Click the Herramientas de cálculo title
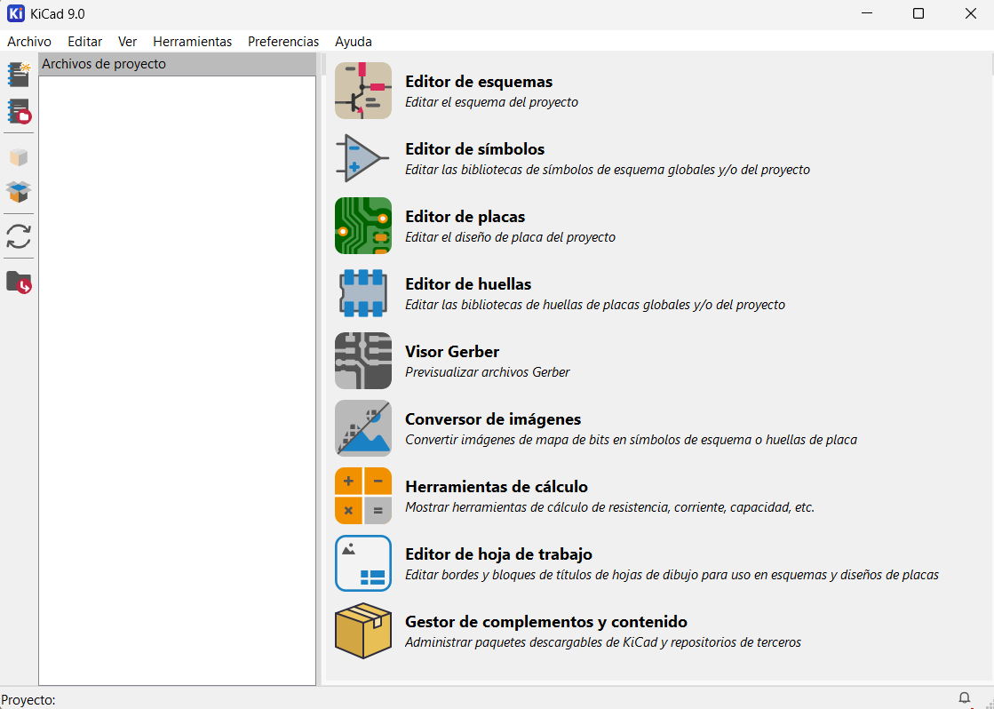 coord(497,487)
